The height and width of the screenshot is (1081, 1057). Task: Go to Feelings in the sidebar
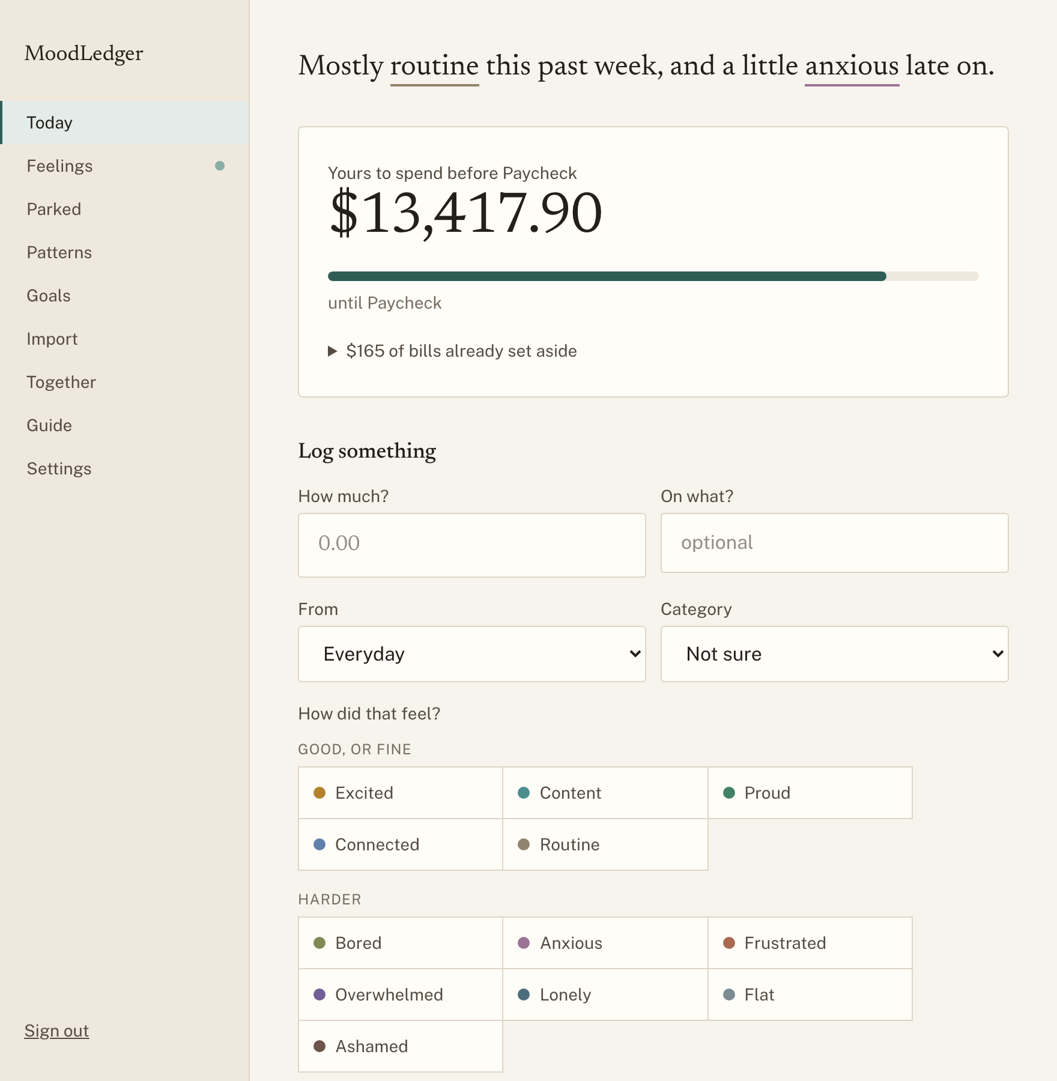124,166
